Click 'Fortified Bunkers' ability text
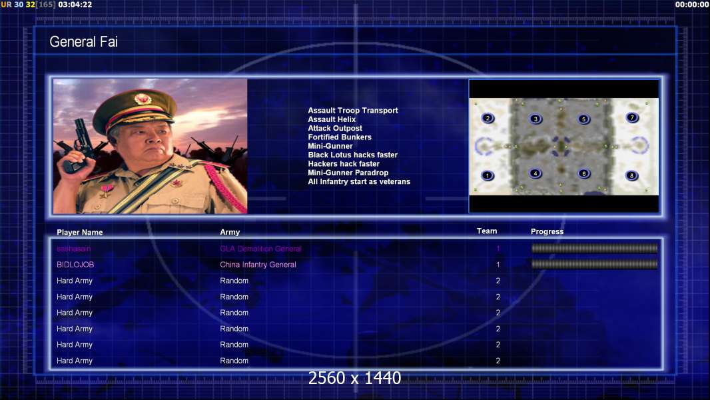Image resolution: width=710 pixels, height=400 pixels. 340,137
